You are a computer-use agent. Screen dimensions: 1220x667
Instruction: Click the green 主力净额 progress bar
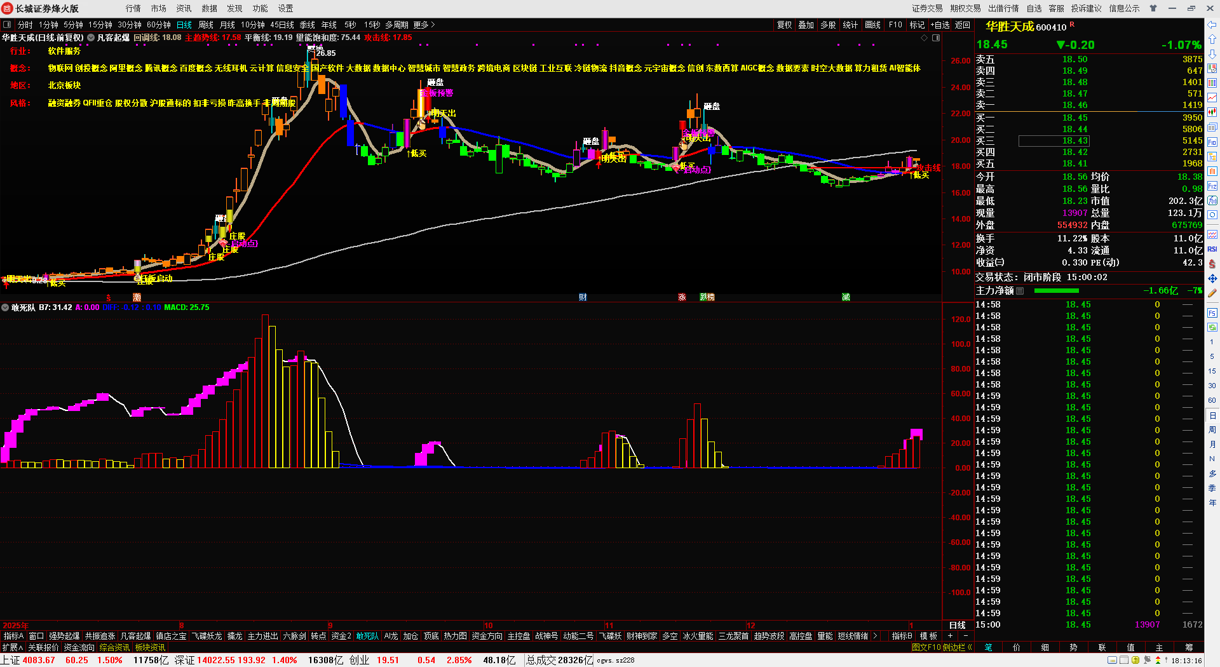coord(1057,291)
